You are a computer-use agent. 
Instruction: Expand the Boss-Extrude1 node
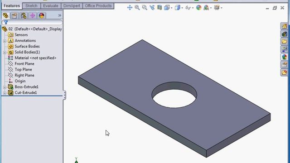pyautogui.click(x=5, y=87)
